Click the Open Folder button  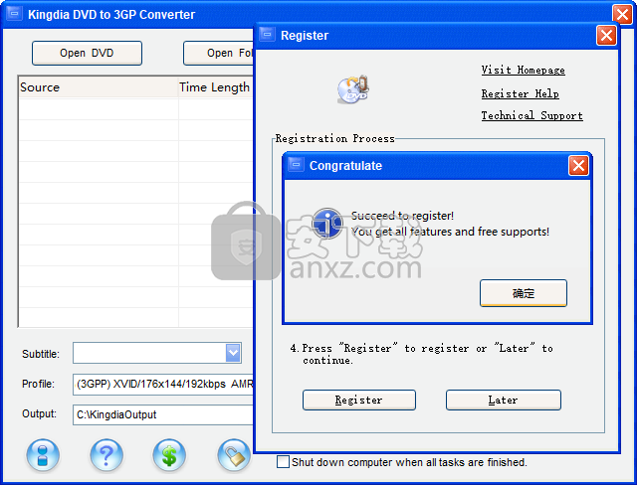click(x=218, y=53)
